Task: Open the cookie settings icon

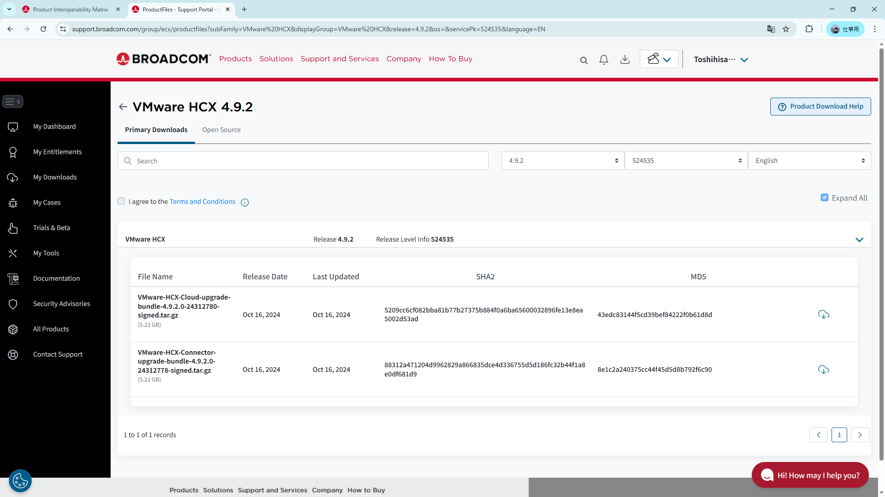Action: pyautogui.click(x=20, y=481)
